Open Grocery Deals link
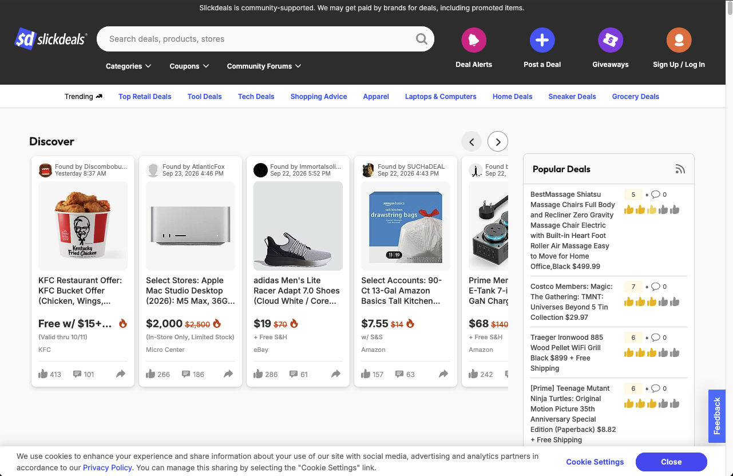 (636, 97)
